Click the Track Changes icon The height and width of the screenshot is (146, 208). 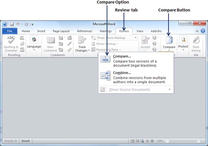click(x=82, y=40)
